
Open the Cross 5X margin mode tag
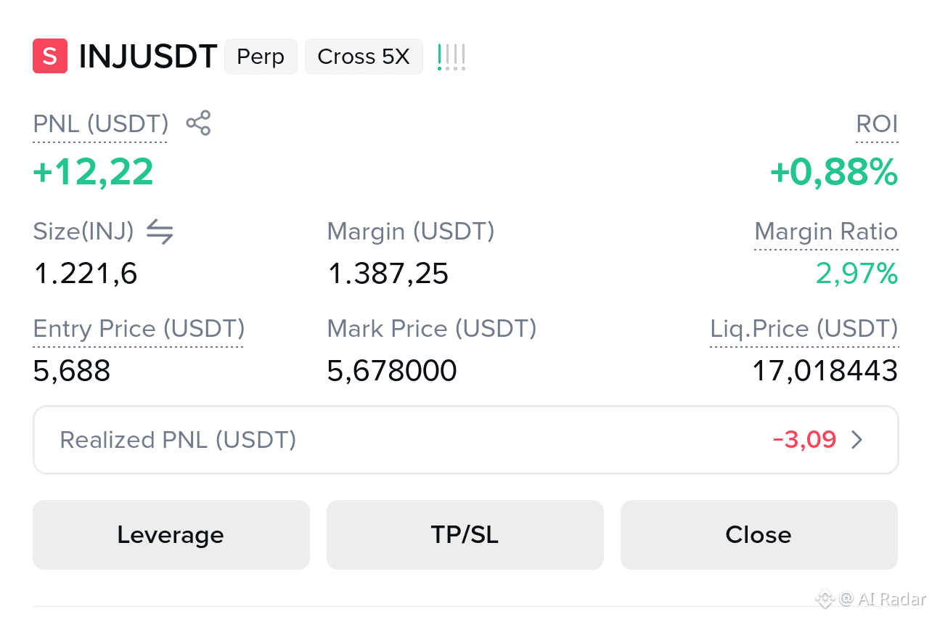click(x=364, y=57)
